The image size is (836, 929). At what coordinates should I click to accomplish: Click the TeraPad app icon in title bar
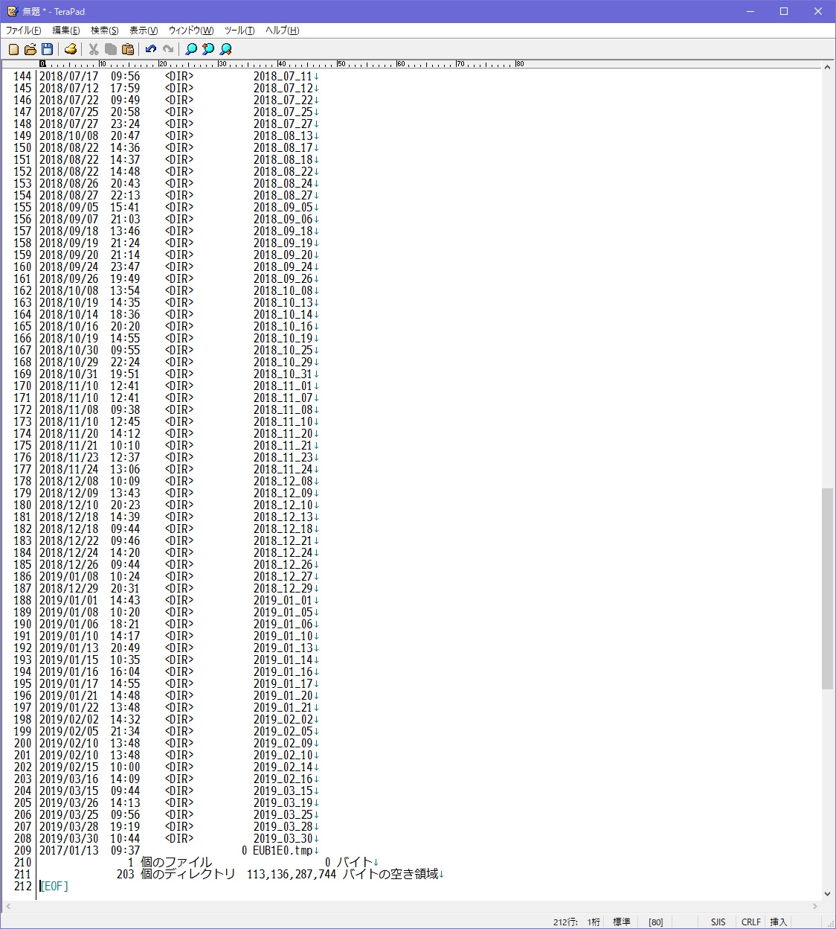(x=12, y=11)
